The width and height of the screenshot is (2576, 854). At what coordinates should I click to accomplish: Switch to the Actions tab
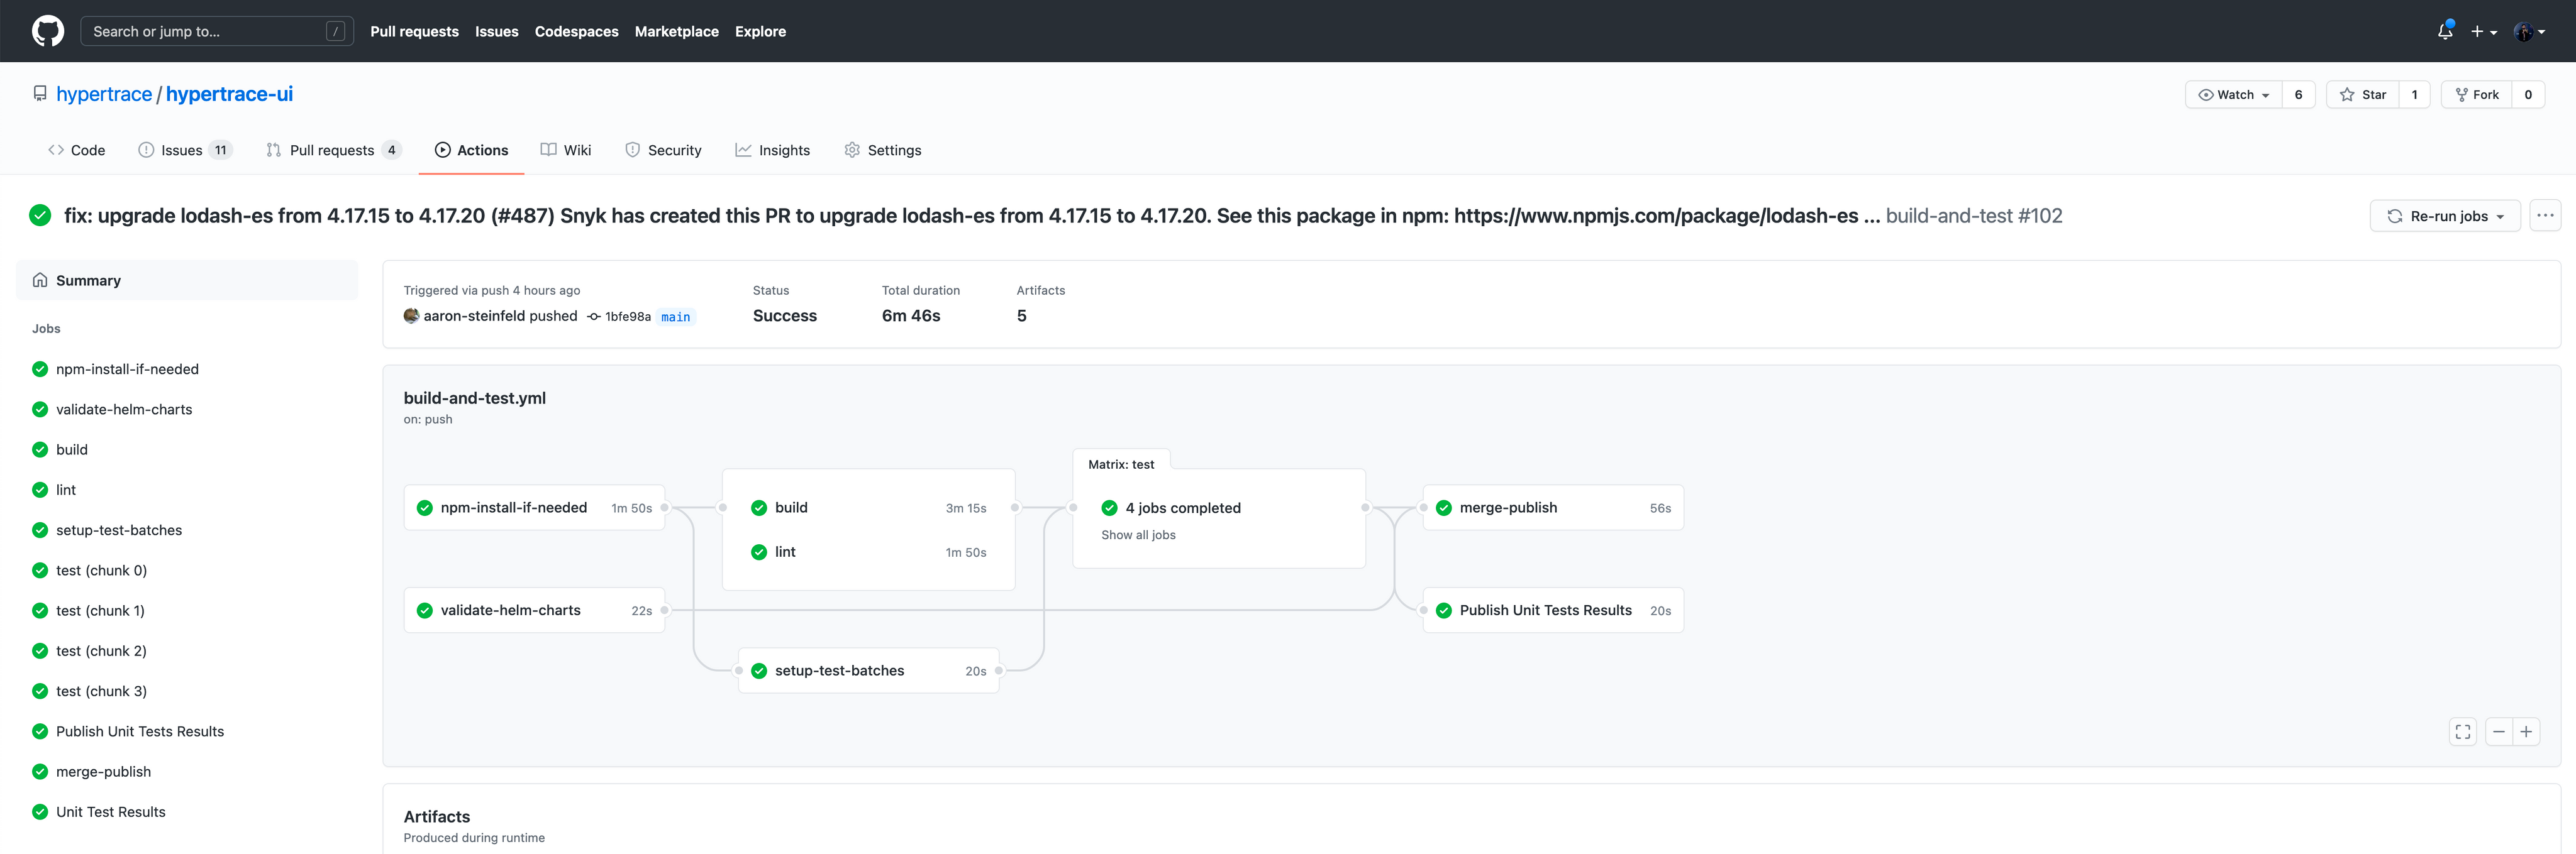pos(471,150)
